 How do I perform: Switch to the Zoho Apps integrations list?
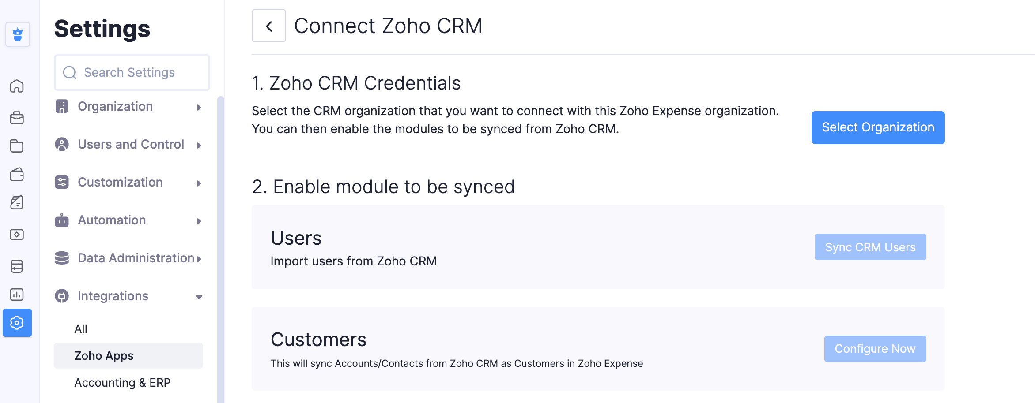tap(103, 355)
